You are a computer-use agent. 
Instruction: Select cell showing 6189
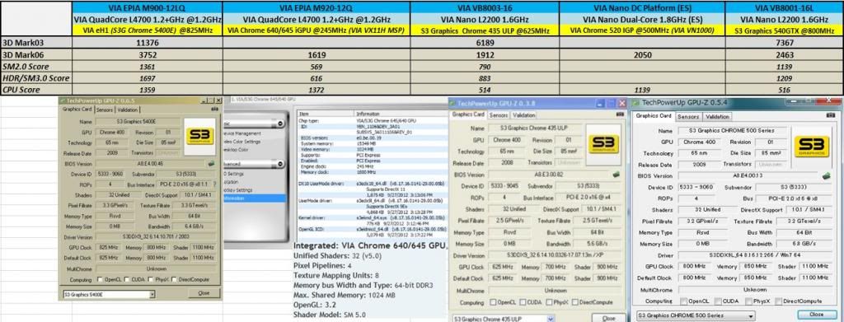pos(485,43)
